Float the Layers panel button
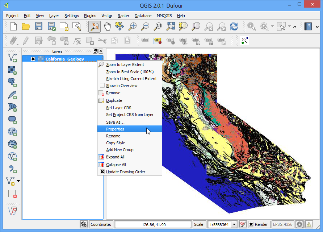Viewport: 323px width, 232px height. click(x=95, y=51)
